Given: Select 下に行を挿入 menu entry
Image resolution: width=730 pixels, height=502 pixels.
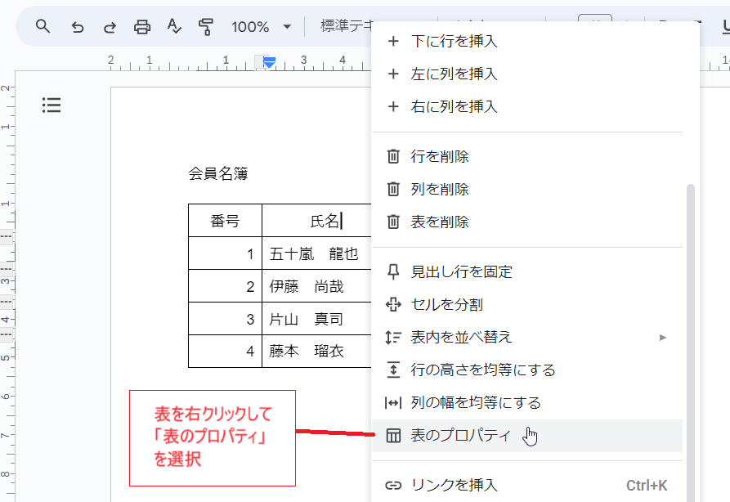Looking at the screenshot, I should (x=527, y=41).
